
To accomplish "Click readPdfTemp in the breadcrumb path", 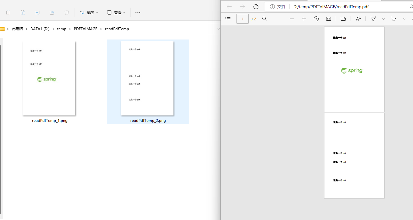I will [117, 29].
